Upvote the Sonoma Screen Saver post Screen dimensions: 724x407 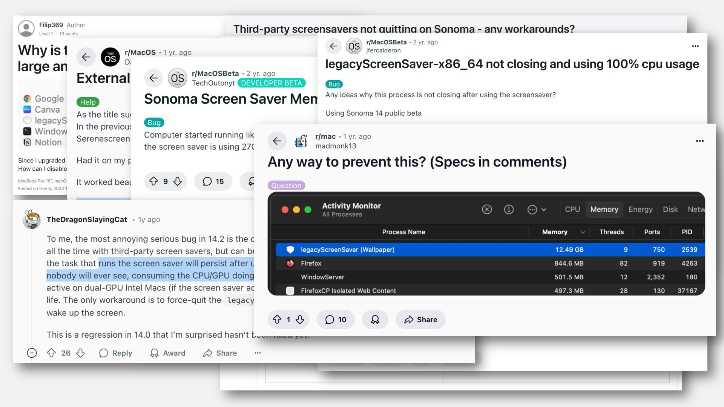(x=153, y=181)
